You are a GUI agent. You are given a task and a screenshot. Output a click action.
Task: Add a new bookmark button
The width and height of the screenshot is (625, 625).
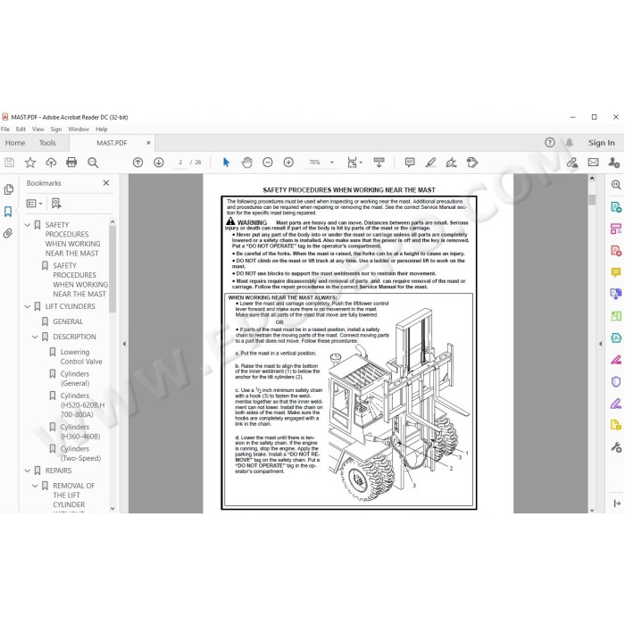[56, 204]
